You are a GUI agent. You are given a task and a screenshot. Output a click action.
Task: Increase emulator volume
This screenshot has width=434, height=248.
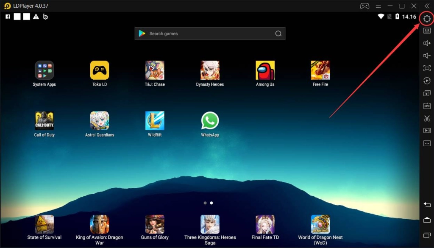click(427, 43)
